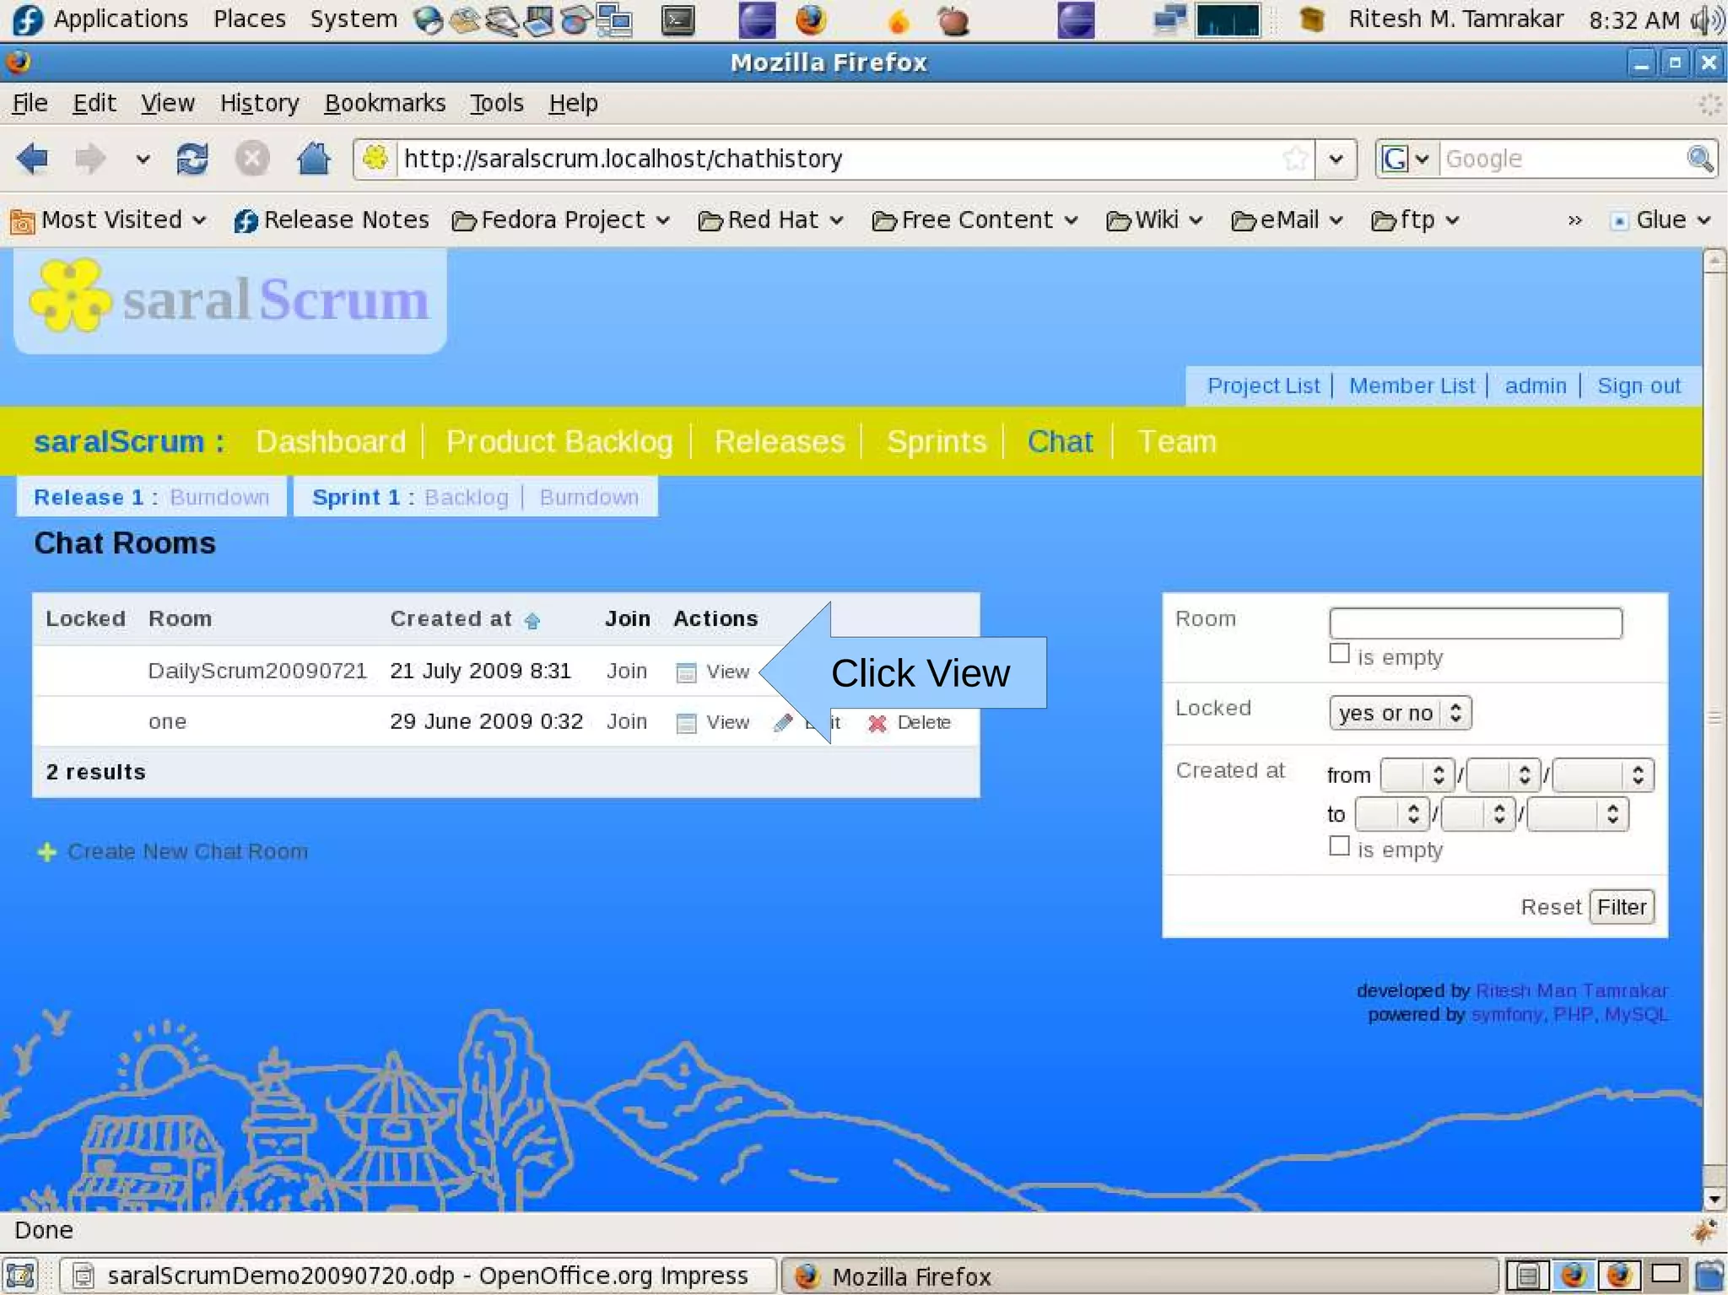
Task: Click the browser Back arrow icon
Action: tap(32, 159)
